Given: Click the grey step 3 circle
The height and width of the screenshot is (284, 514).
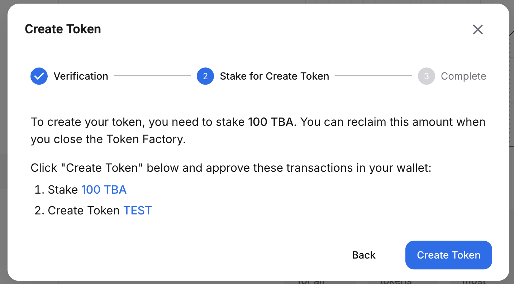Looking at the screenshot, I should 426,76.
